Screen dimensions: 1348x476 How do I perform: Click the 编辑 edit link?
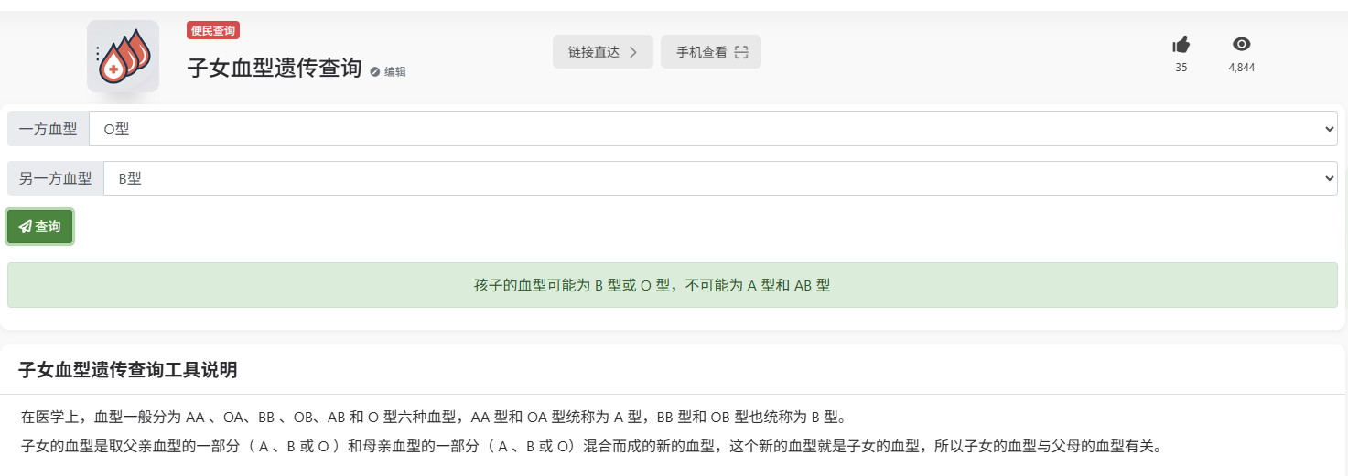[388, 71]
